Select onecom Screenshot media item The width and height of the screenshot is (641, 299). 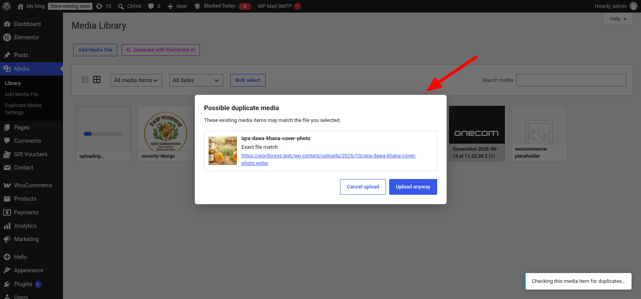click(x=477, y=133)
